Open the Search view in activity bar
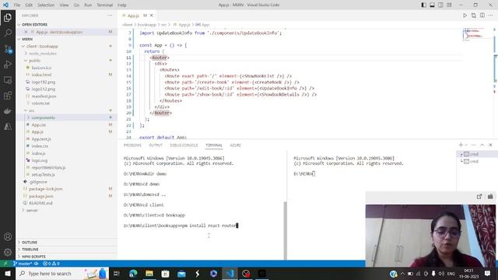The width and height of the screenshot is (498, 280). (8, 33)
